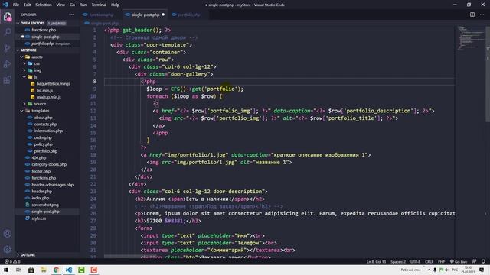Open Microsoft Store from taskbar

click(31, 270)
